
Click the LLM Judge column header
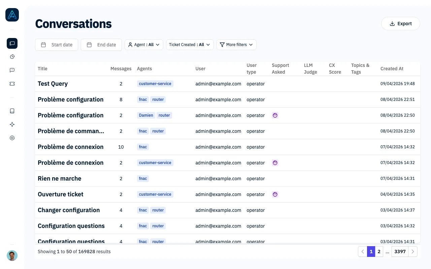310,69
